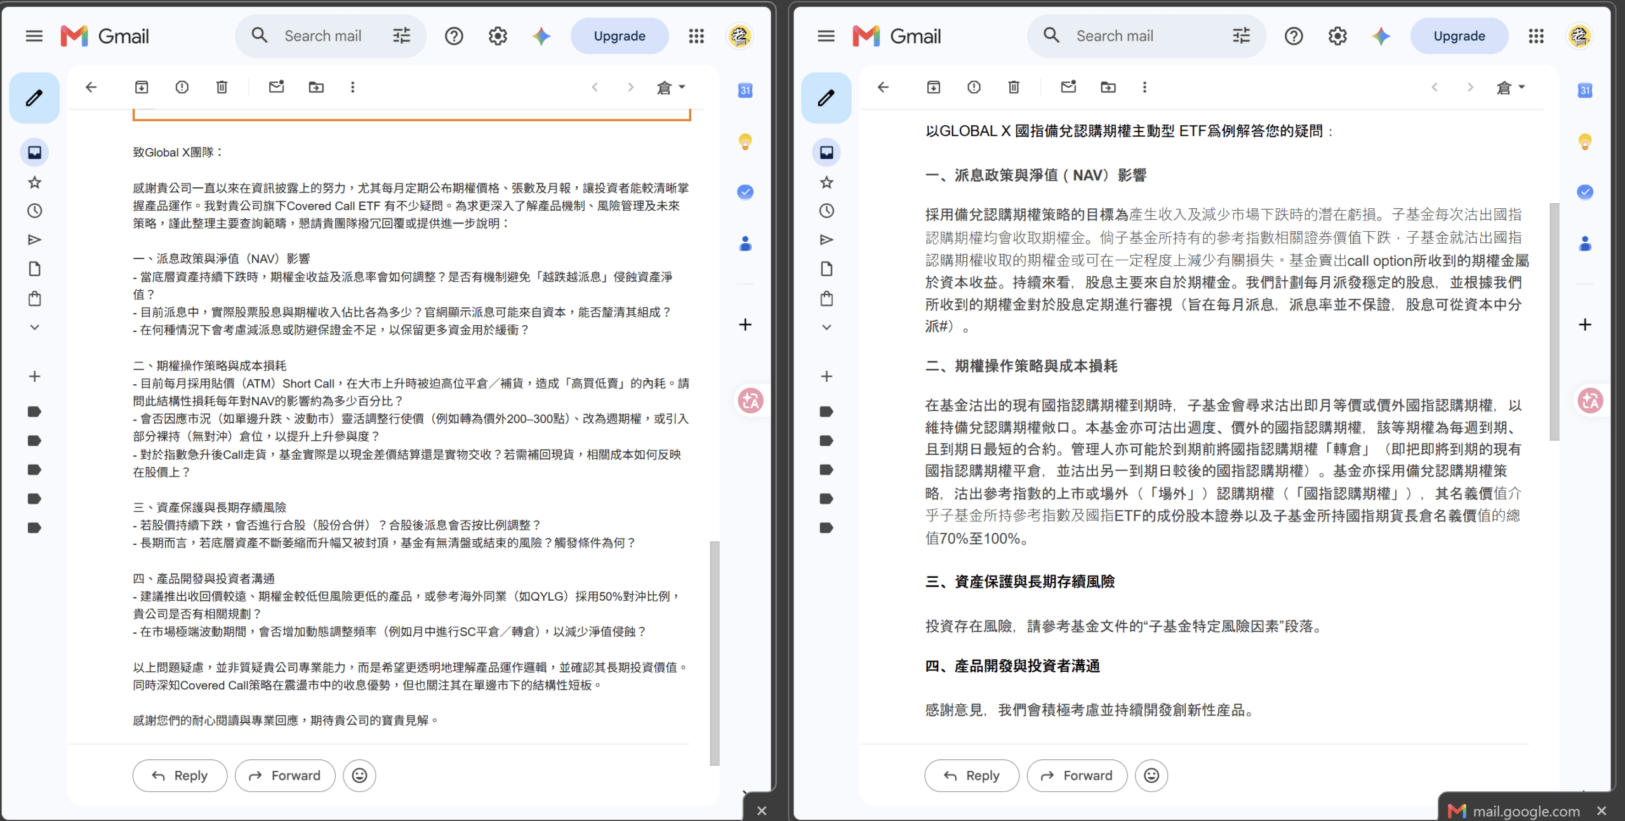1625x821 pixels.
Task: Expand More chevron in right window sidebar
Action: click(826, 327)
